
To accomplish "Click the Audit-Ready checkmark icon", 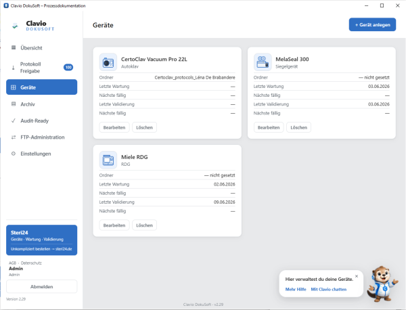I will 14,120.
